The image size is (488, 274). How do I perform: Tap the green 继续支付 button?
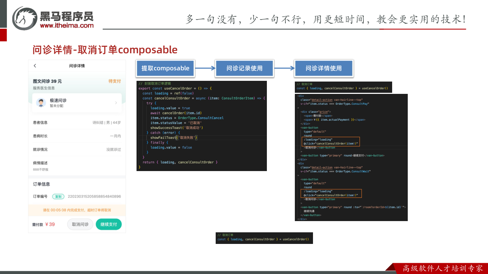pos(109,224)
